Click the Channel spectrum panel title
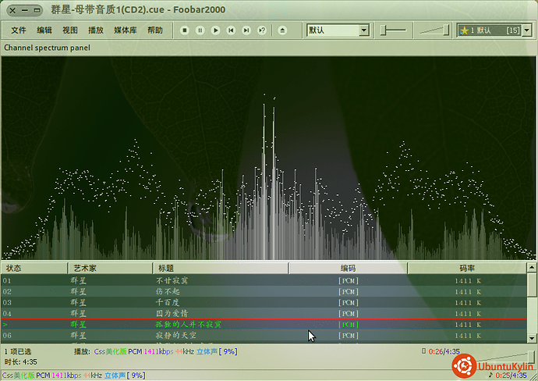Viewport: 538px width, 381px height. pyautogui.click(x=47, y=48)
